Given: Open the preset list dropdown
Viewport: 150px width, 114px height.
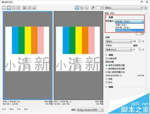Looking at the screenshot, I should point(124,8).
